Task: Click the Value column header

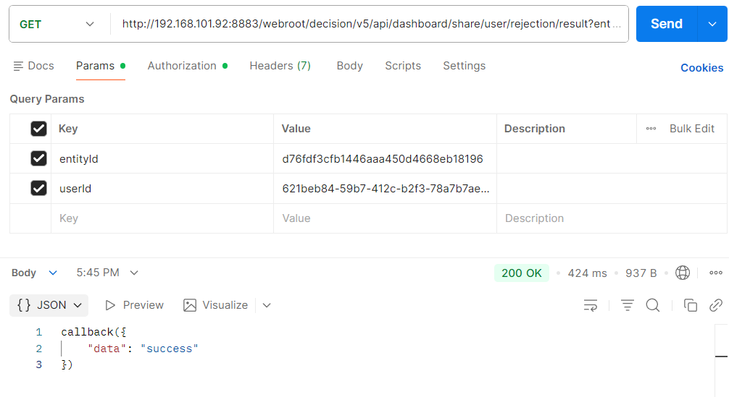Action: point(296,129)
